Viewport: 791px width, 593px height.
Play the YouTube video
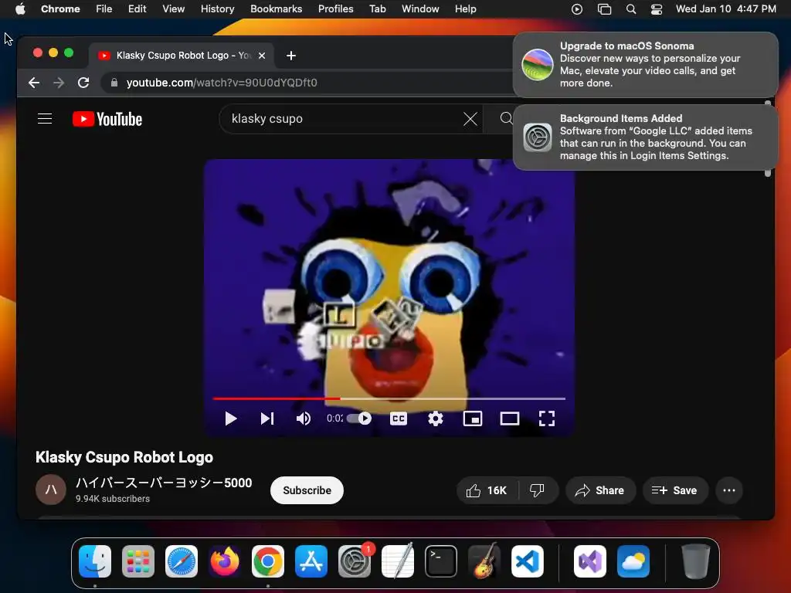(230, 418)
